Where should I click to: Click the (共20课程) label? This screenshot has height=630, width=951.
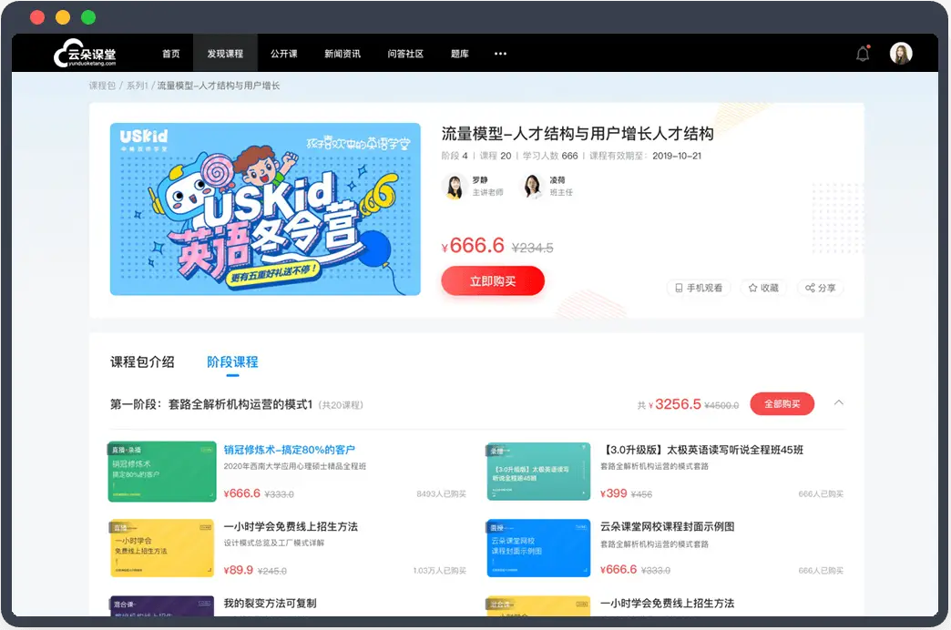[x=341, y=405]
